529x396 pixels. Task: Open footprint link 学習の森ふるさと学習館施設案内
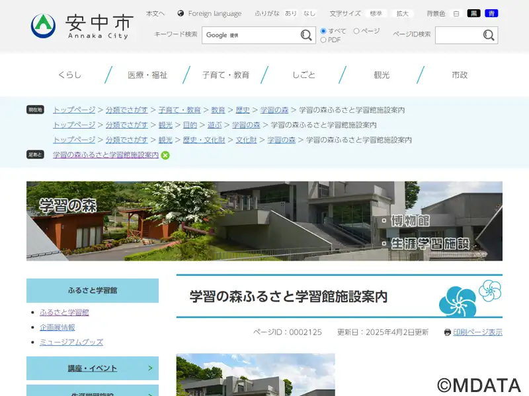click(x=106, y=155)
